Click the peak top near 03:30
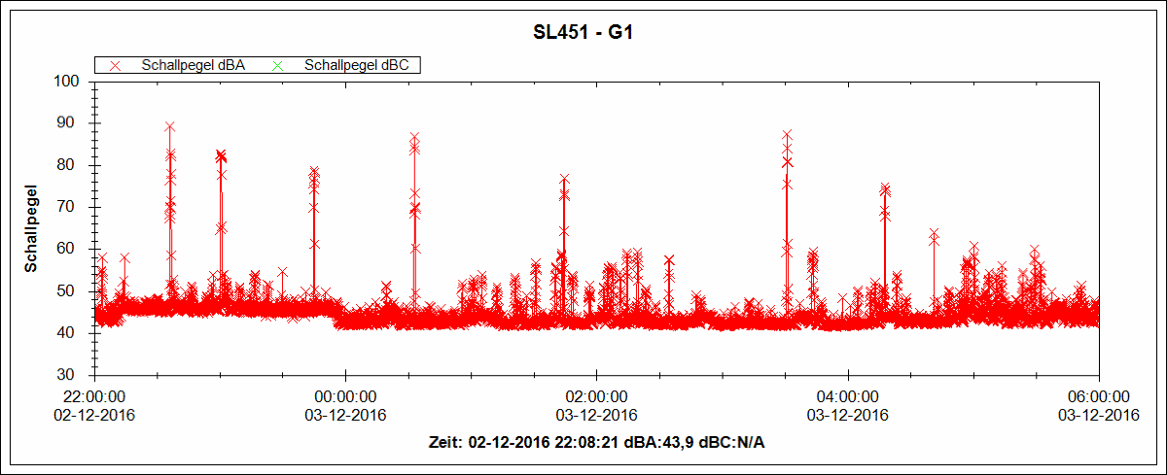Viewport: 1167px width, 475px height. pos(787,135)
